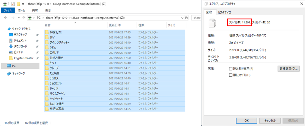
Task: Click the address bar path field
Action: coord(105,18)
